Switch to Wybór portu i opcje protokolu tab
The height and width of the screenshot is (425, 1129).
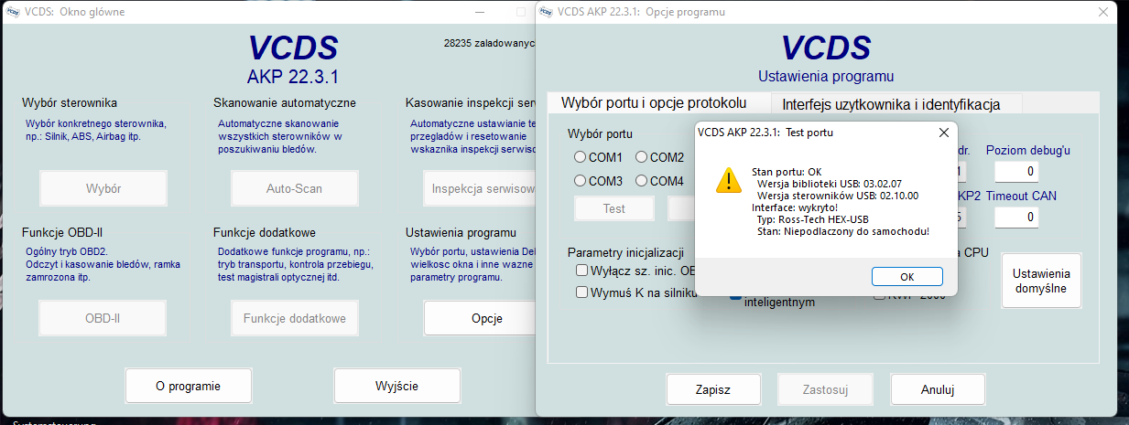[654, 102]
